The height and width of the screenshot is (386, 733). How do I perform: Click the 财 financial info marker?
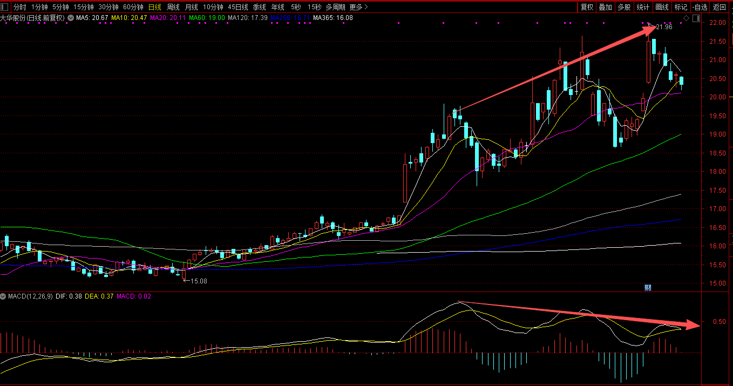point(648,287)
